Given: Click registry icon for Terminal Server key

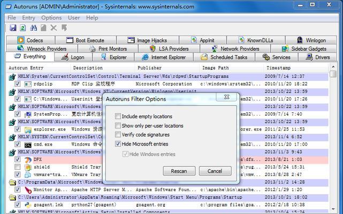Looking at the screenshot, I should 12,77.
